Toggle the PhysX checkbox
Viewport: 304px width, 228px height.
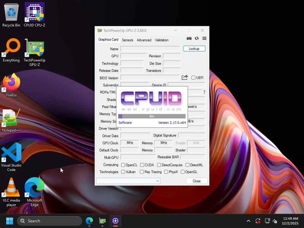coord(166,172)
